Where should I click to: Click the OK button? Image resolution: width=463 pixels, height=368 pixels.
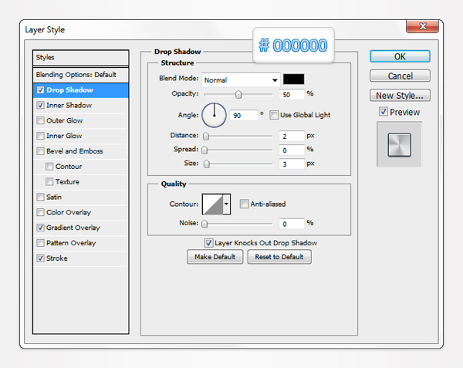400,56
